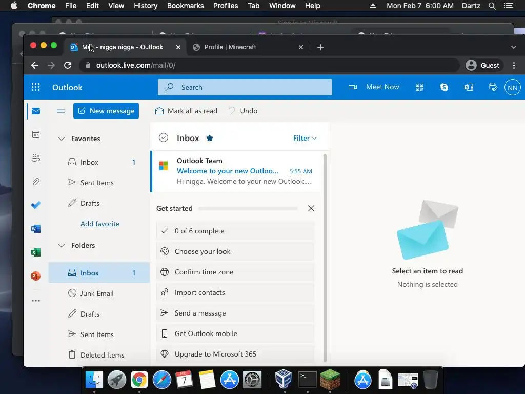Collapse the Folders section
Screen dimensions: 525x394
[x=62, y=245]
